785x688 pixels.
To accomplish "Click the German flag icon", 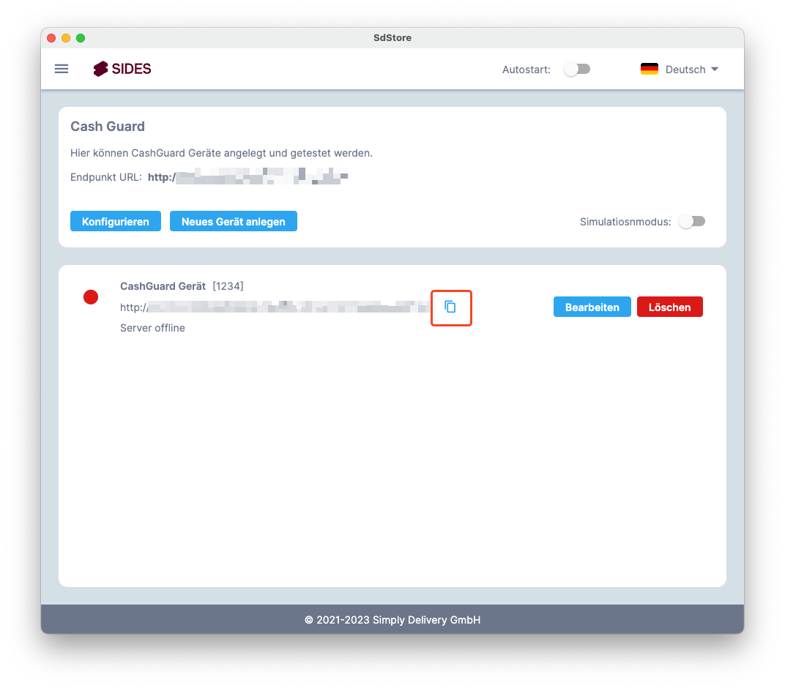I will click(650, 69).
